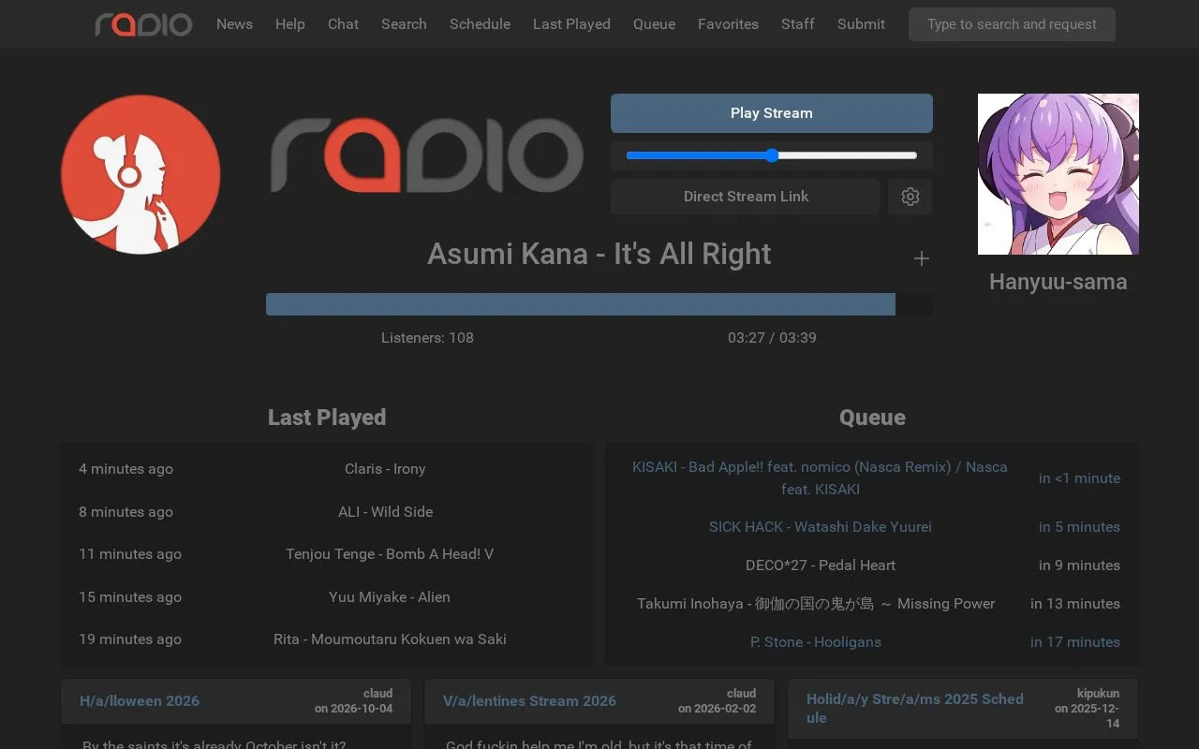Open stream settings gear icon
This screenshot has height=749, width=1199.
coord(910,197)
